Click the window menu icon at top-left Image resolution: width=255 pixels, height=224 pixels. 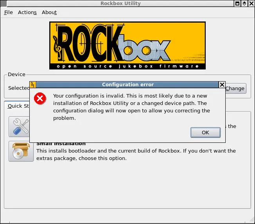tap(4, 4)
